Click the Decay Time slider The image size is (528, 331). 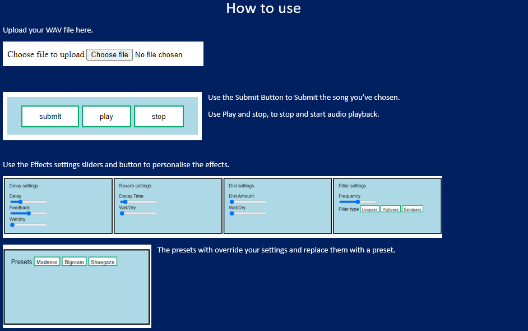point(138,202)
